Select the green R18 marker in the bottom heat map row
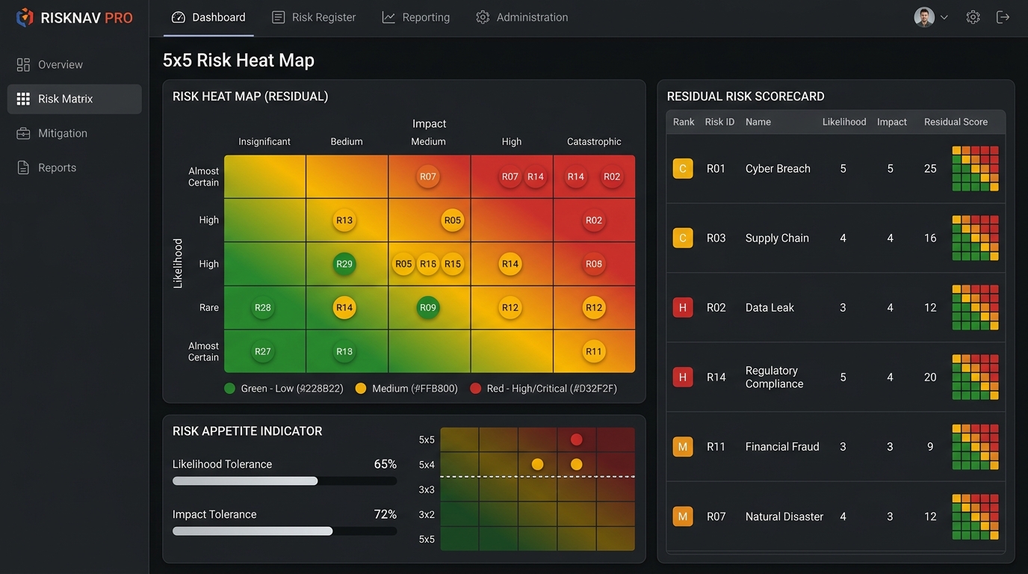Screen dimensions: 1028x574 (344, 351)
